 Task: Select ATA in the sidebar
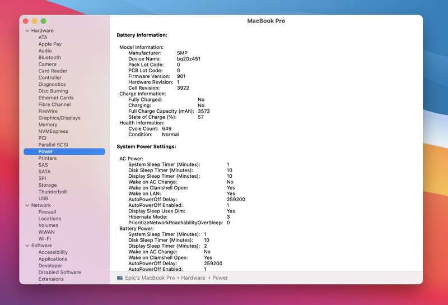(43, 37)
